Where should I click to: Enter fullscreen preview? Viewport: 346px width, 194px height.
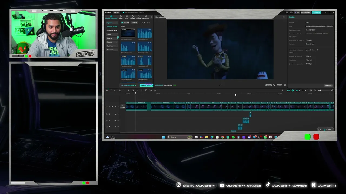pos(285,85)
